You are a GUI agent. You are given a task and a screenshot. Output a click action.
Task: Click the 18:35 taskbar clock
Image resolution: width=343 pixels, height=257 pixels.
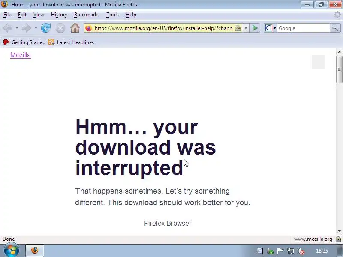point(322,251)
